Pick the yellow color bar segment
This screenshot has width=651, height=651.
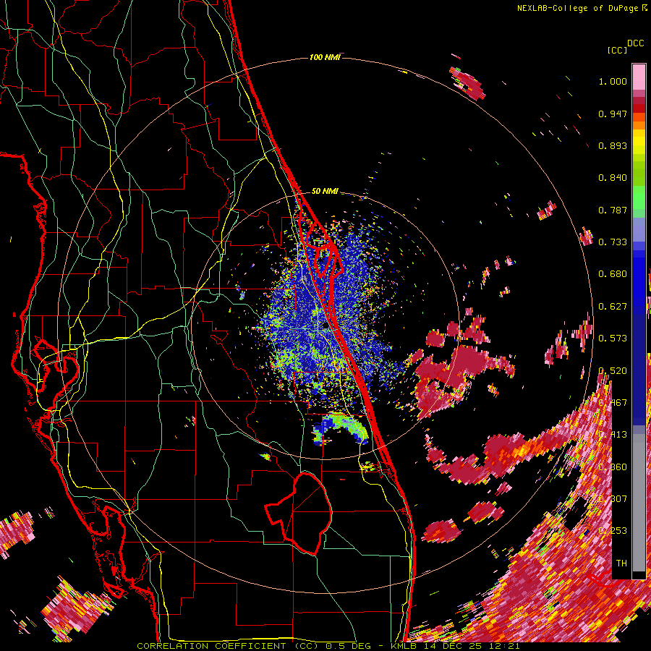(x=639, y=142)
